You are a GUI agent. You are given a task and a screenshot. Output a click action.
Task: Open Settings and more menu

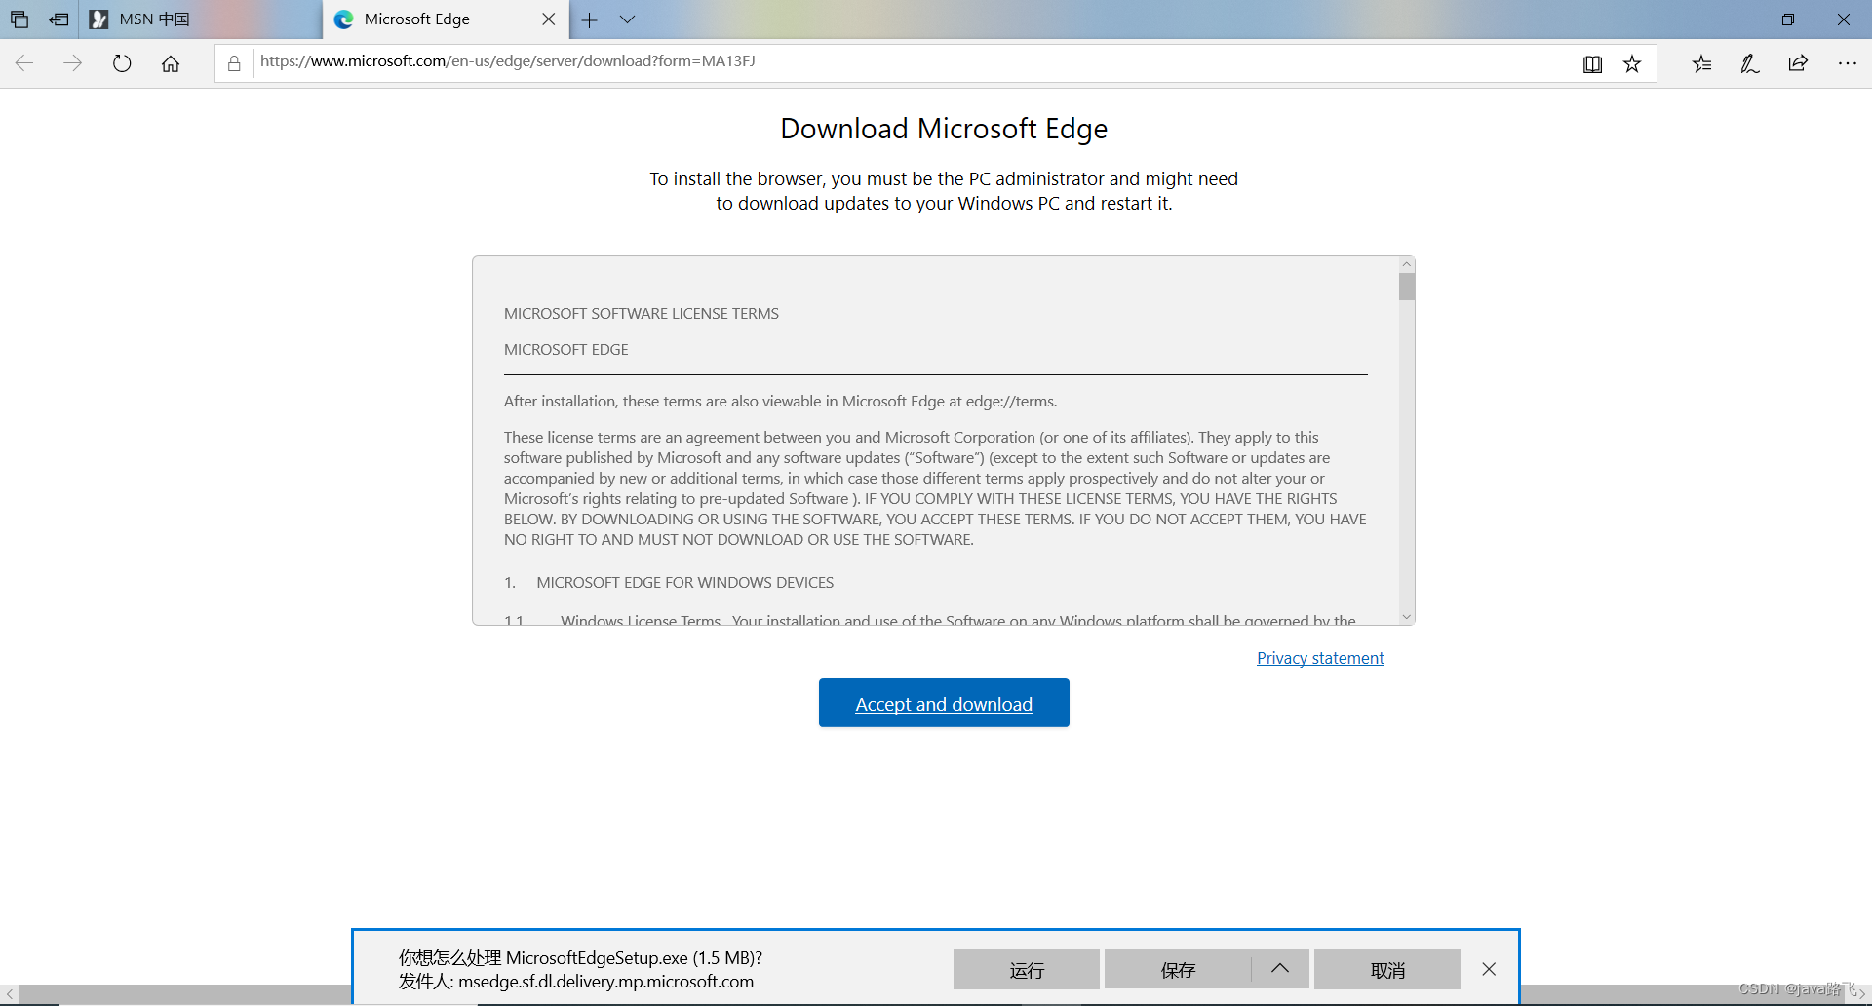tap(1848, 63)
